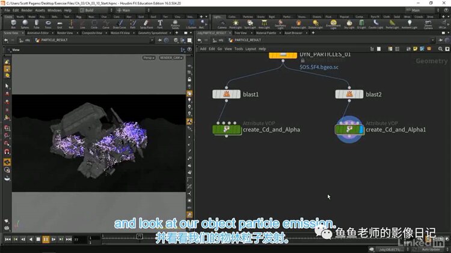Open the File menu
Image resolution: width=451 pixels, height=253 pixels.
point(7,10)
